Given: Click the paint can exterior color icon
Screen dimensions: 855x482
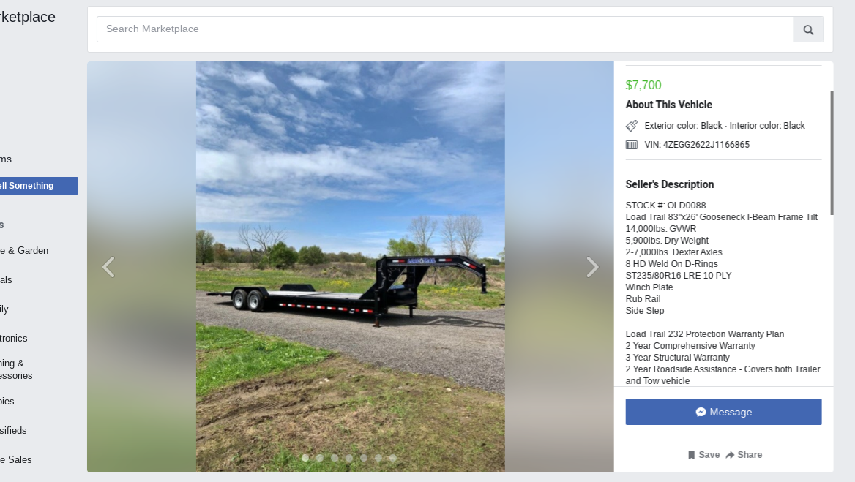Looking at the screenshot, I should click(632, 126).
